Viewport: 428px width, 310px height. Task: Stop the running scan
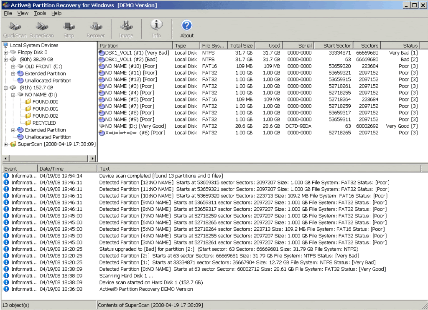point(69,28)
